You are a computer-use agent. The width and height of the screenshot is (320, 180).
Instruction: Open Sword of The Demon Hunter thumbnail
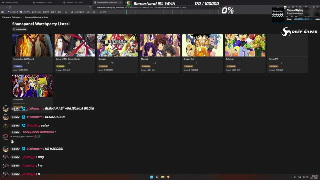tap(75, 45)
